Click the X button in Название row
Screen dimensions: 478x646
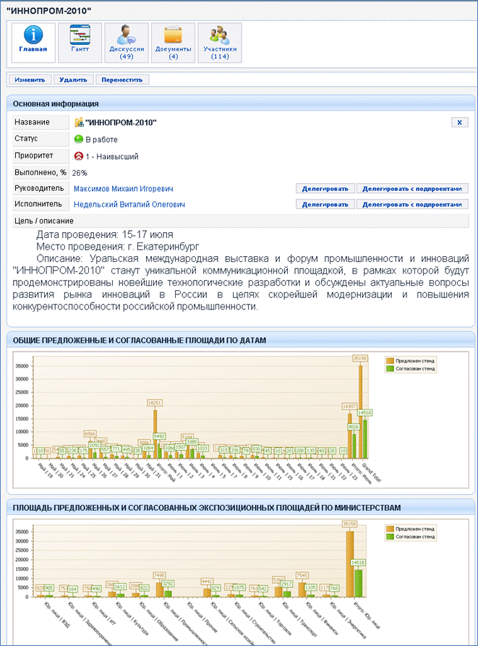click(x=459, y=122)
